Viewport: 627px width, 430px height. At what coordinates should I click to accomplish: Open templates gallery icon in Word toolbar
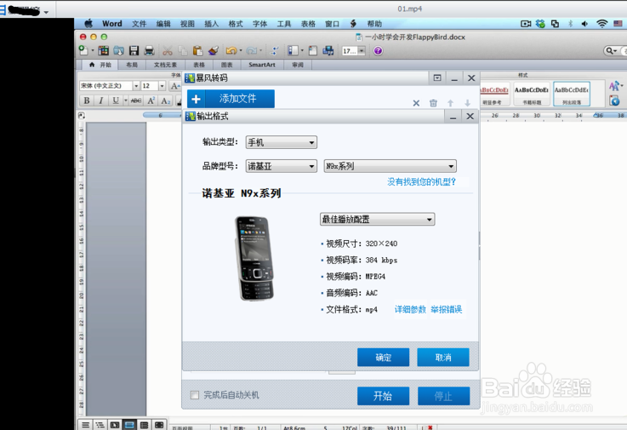click(x=103, y=50)
